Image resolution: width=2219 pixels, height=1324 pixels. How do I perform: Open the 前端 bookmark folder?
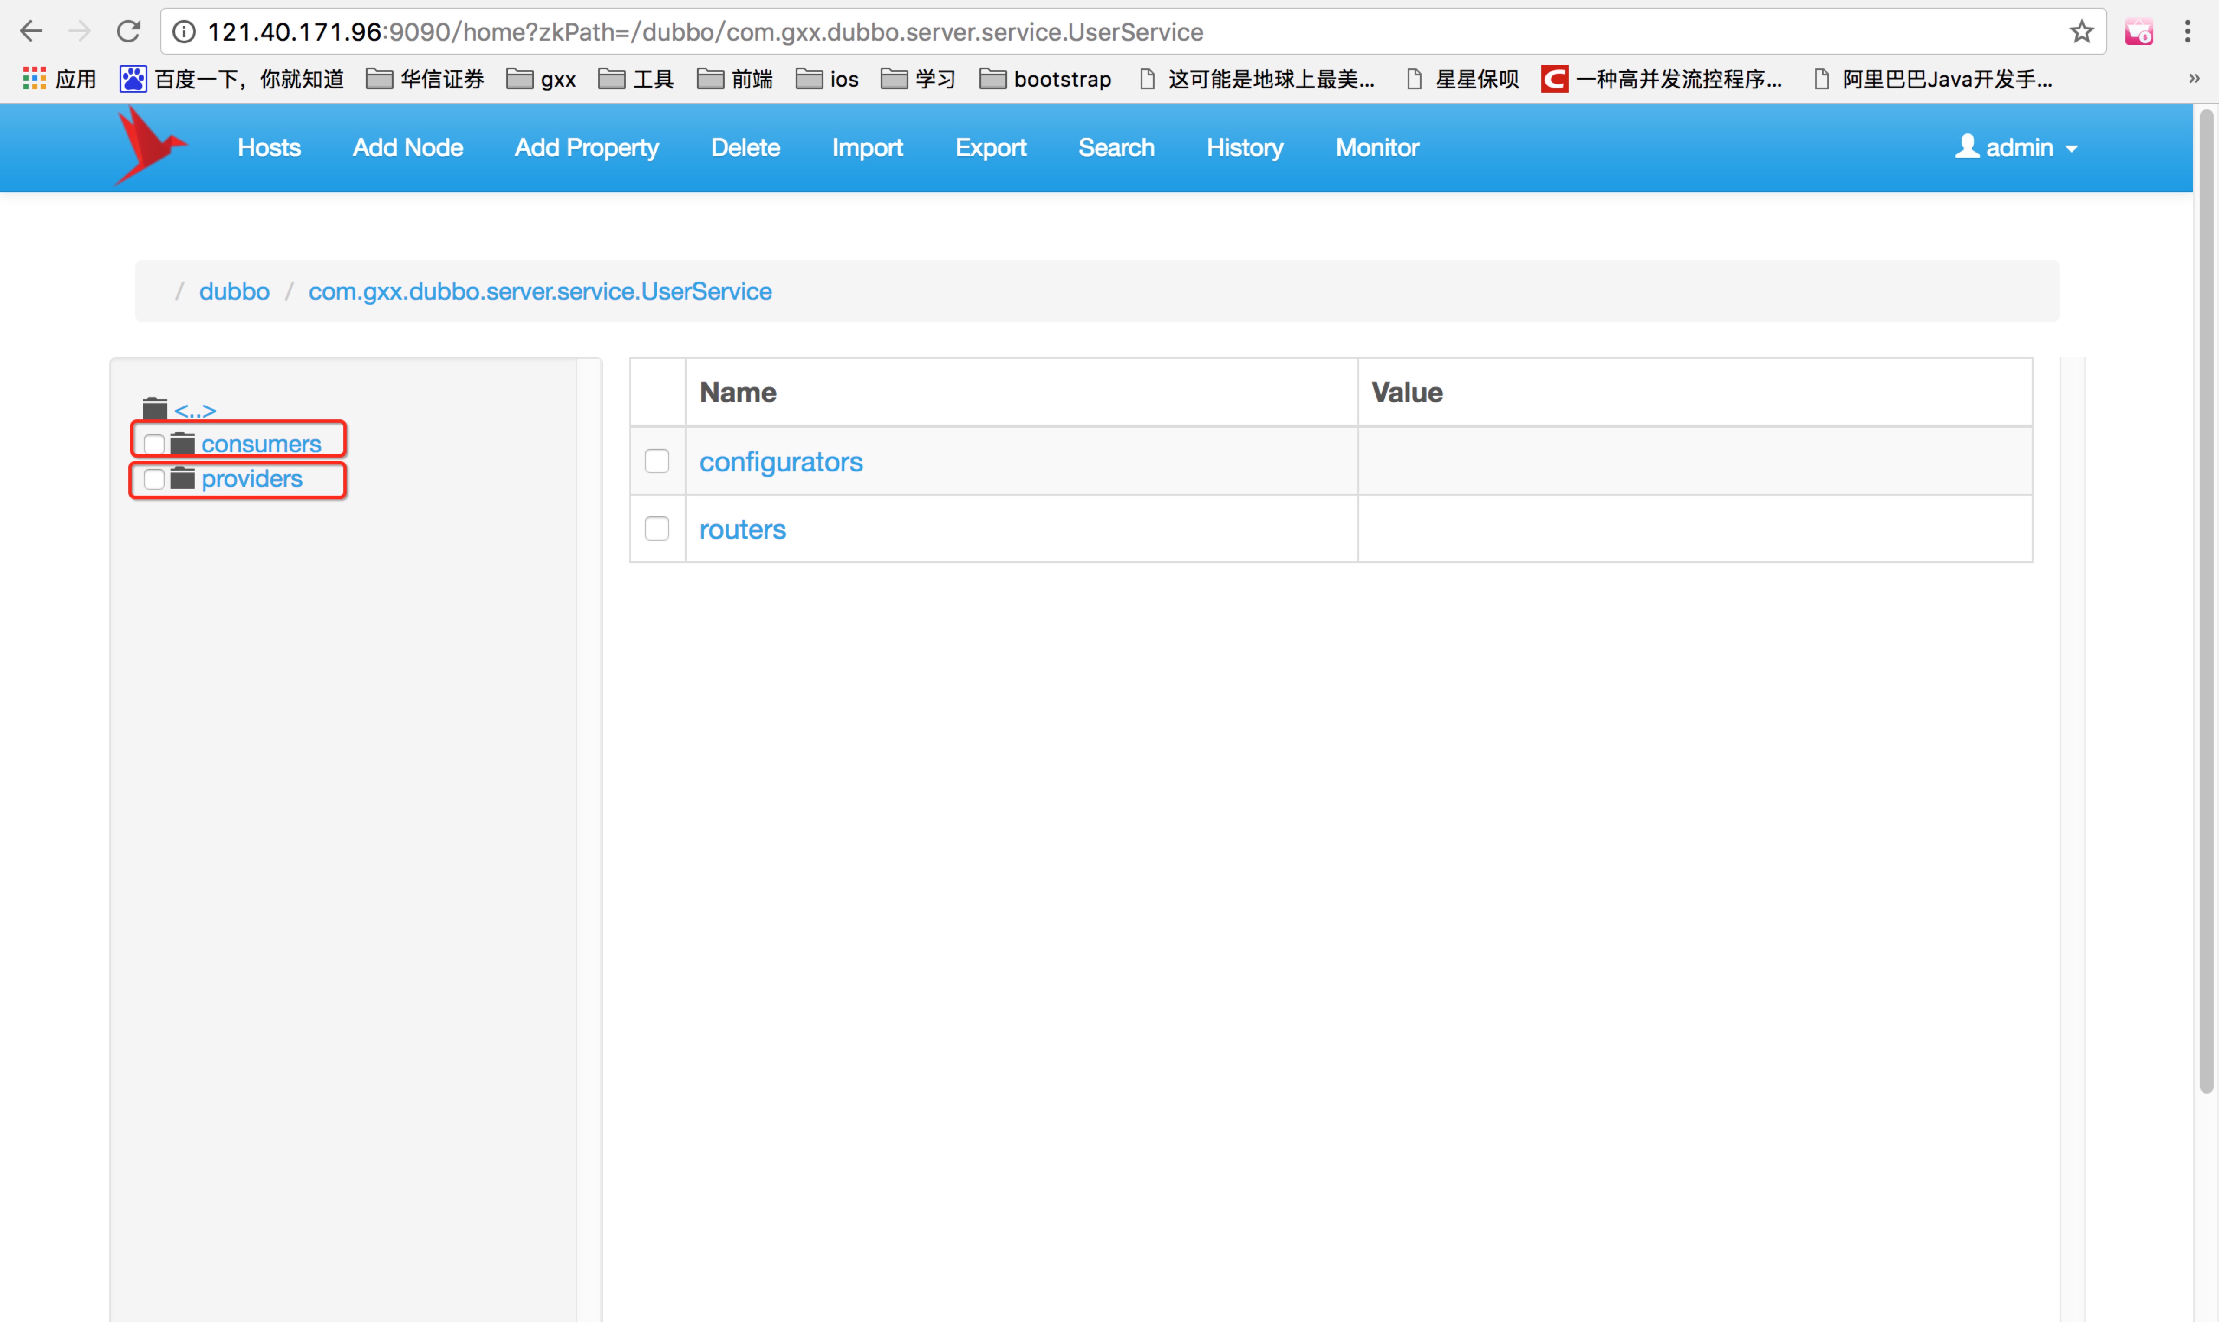(x=734, y=79)
